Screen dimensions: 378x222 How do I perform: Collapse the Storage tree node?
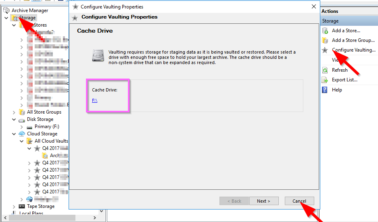point(6,18)
